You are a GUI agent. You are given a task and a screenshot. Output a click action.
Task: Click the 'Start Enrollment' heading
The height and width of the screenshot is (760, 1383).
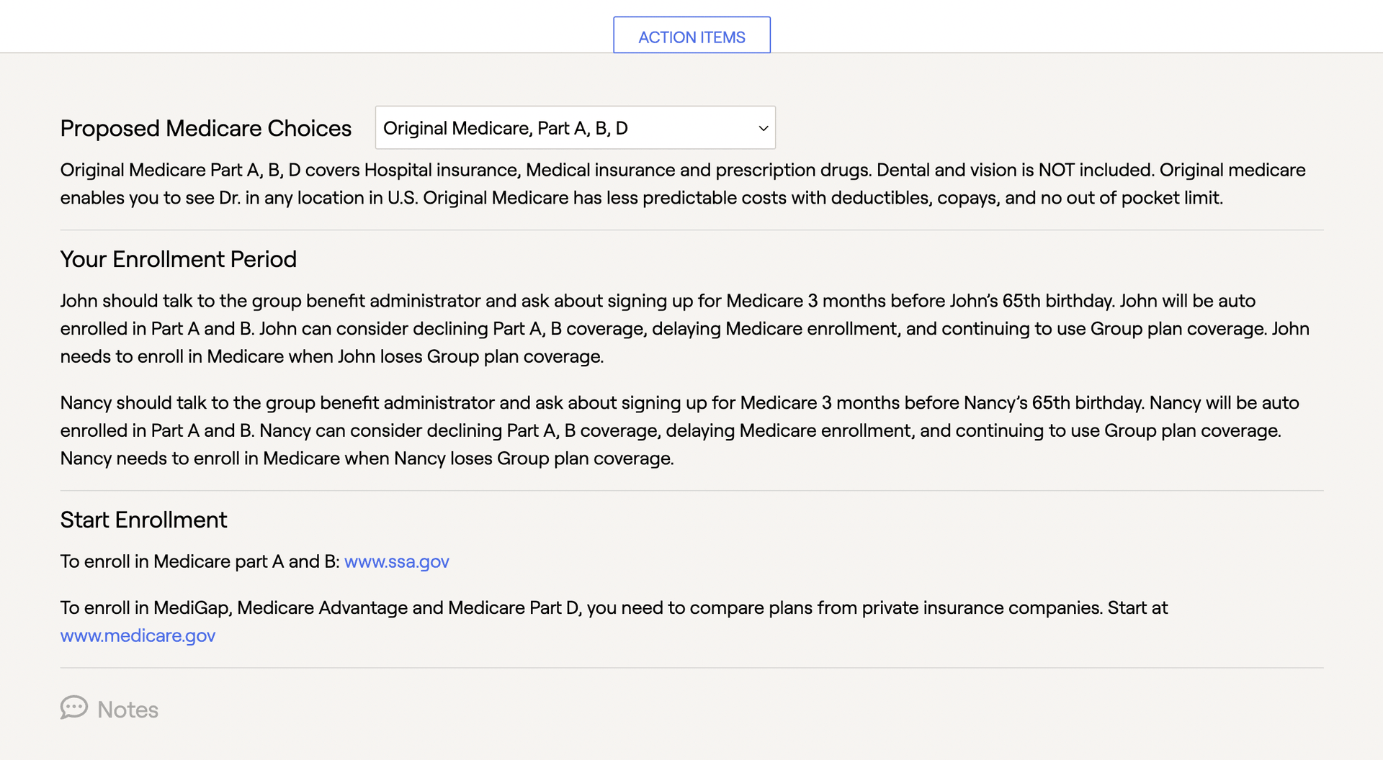143,520
